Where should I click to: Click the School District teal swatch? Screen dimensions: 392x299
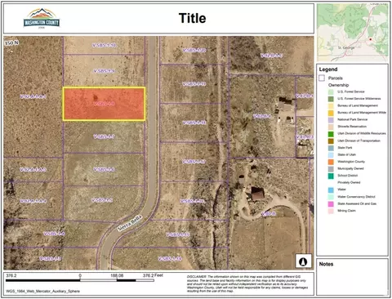331,176
